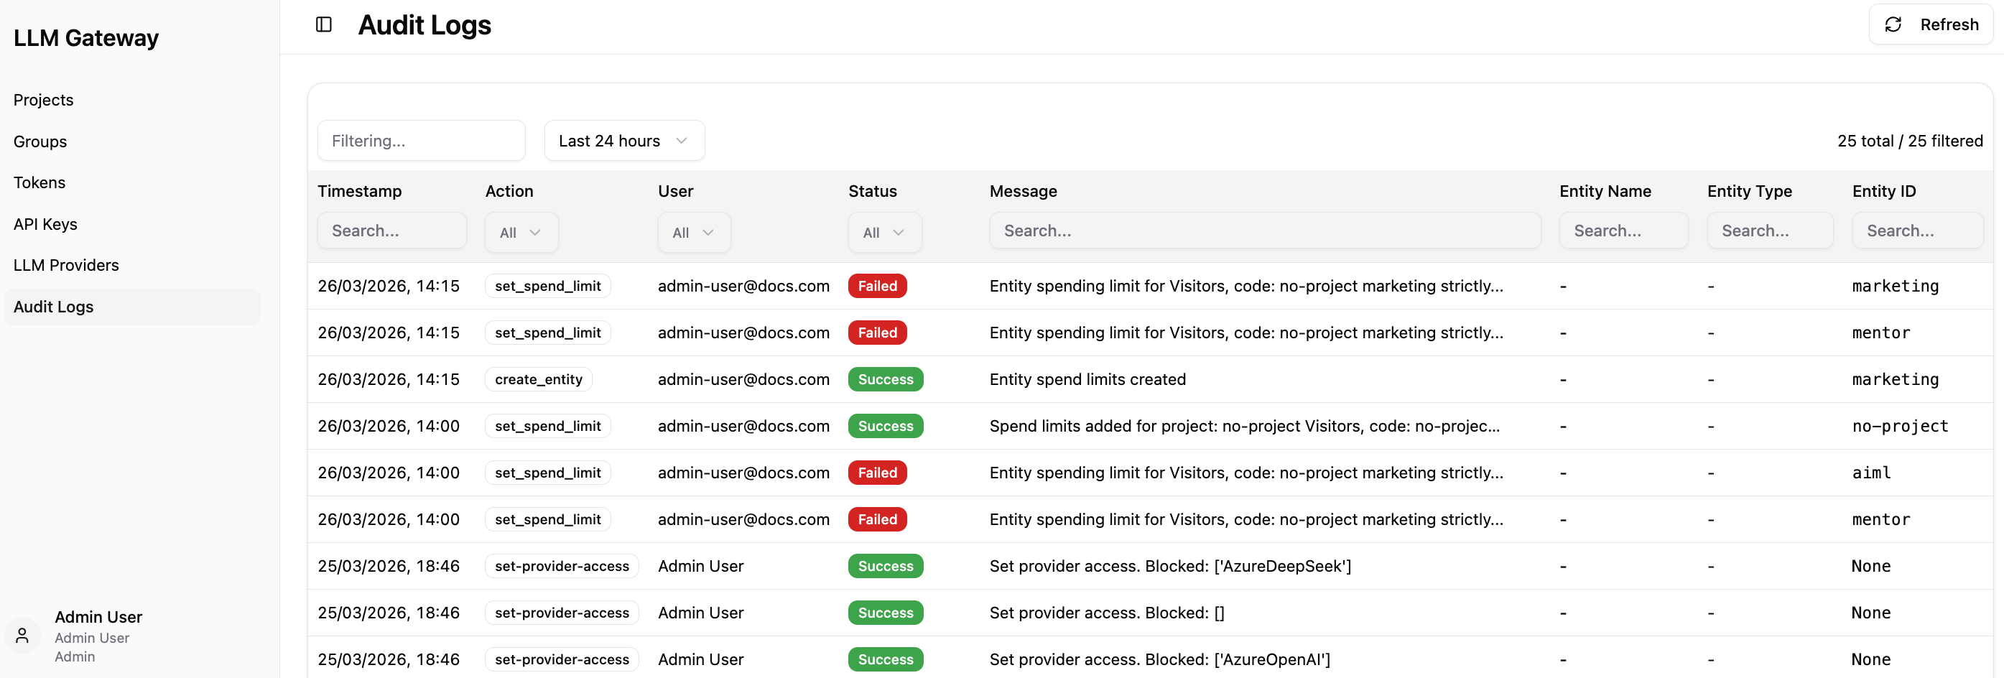
Task: Select the 'Spend limits added for project' message
Action: [1244, 426]
